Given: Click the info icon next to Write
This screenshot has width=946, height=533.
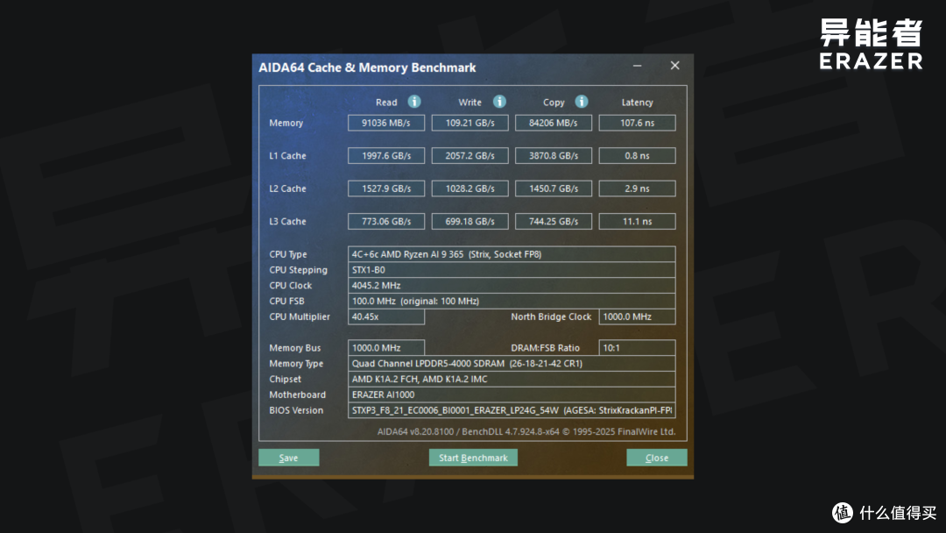Looking at the screenshot, I should click(x=499, y=102).
